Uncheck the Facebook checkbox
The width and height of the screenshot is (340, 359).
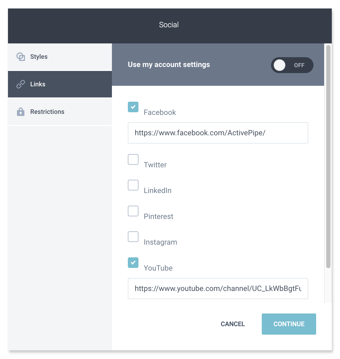[x=133, y=107]
